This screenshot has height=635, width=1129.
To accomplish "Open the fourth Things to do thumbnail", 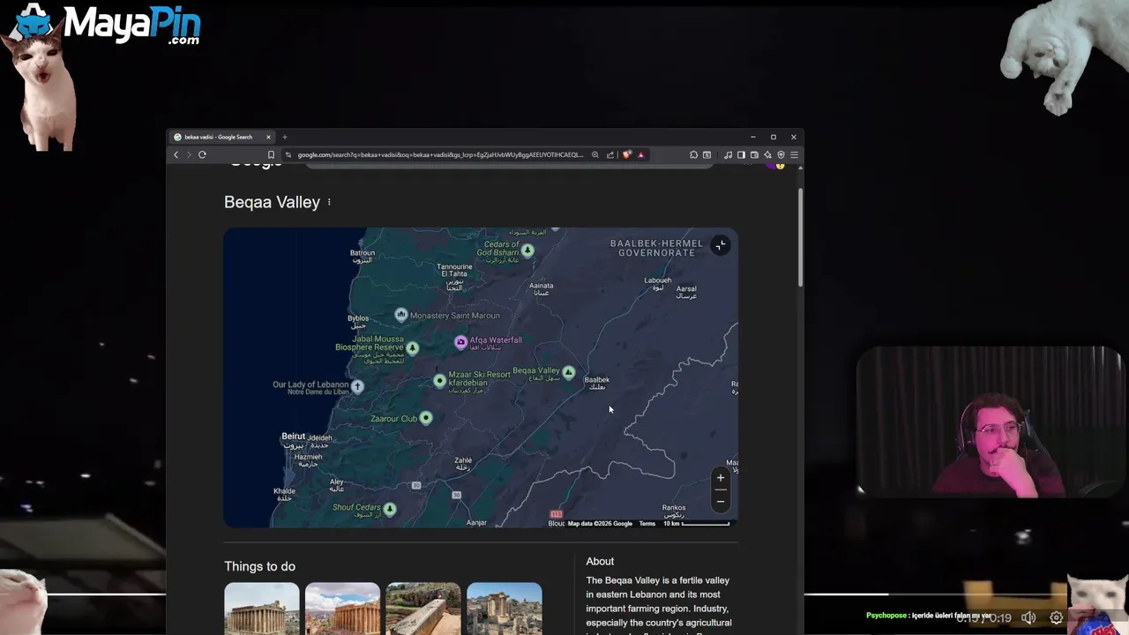I will [505, 609].
